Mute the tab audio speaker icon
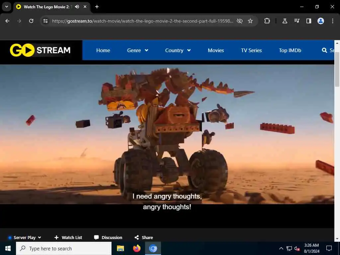Viewport: 340px width, 255px height. tap(77, 7)
